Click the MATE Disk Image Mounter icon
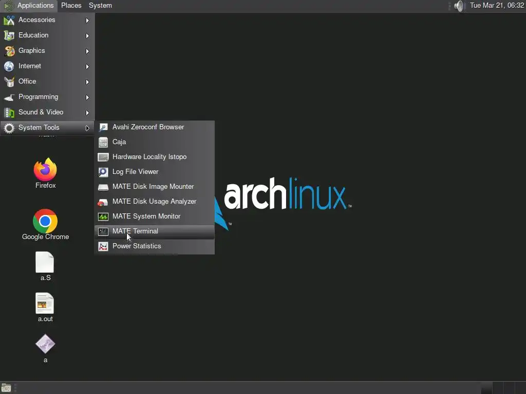This screenshot has width=526, height=394. click(x=103, y=187)
